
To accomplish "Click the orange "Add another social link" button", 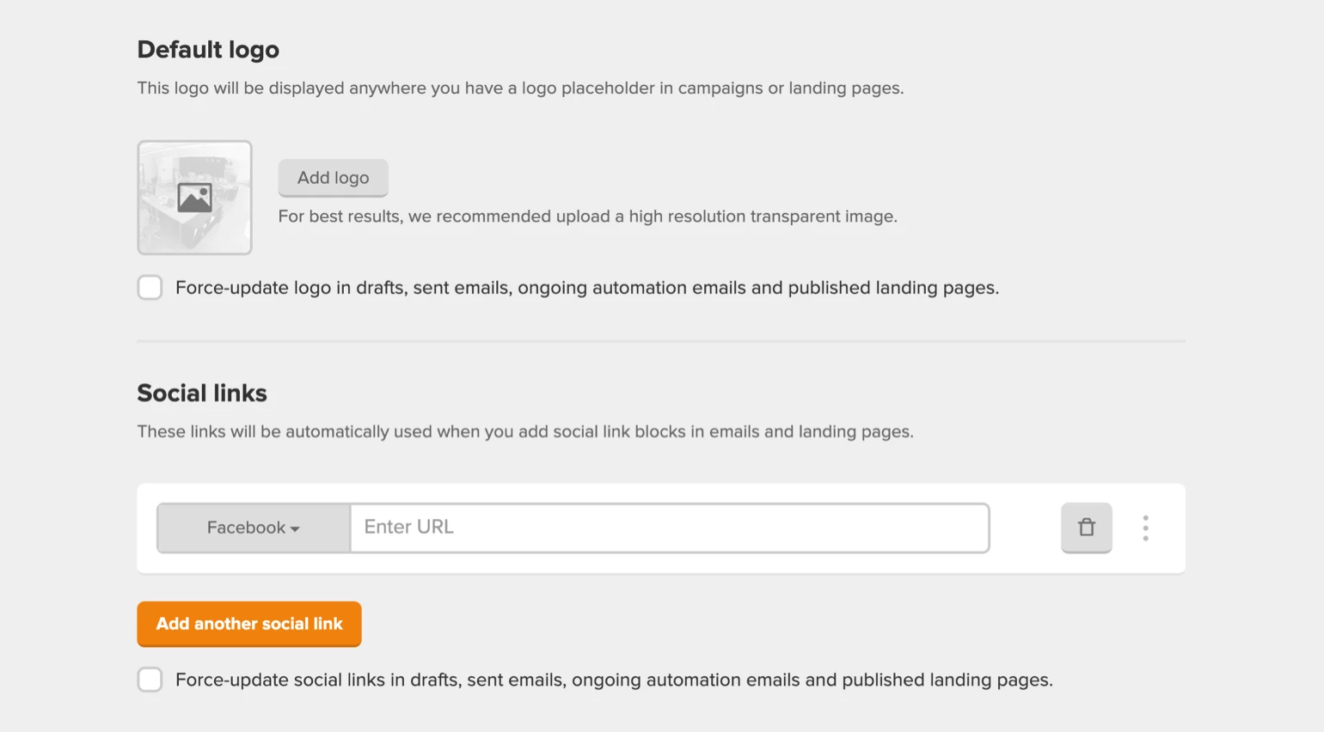I will 249,624.
